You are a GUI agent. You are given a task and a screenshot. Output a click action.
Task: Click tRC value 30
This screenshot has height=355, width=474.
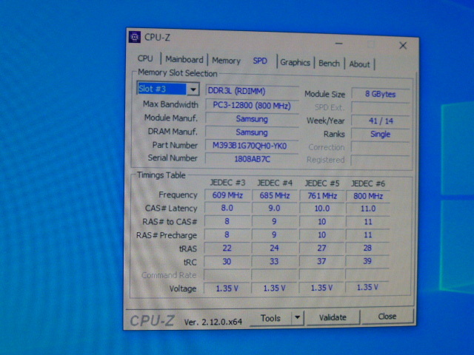click(x=227, y=261)
